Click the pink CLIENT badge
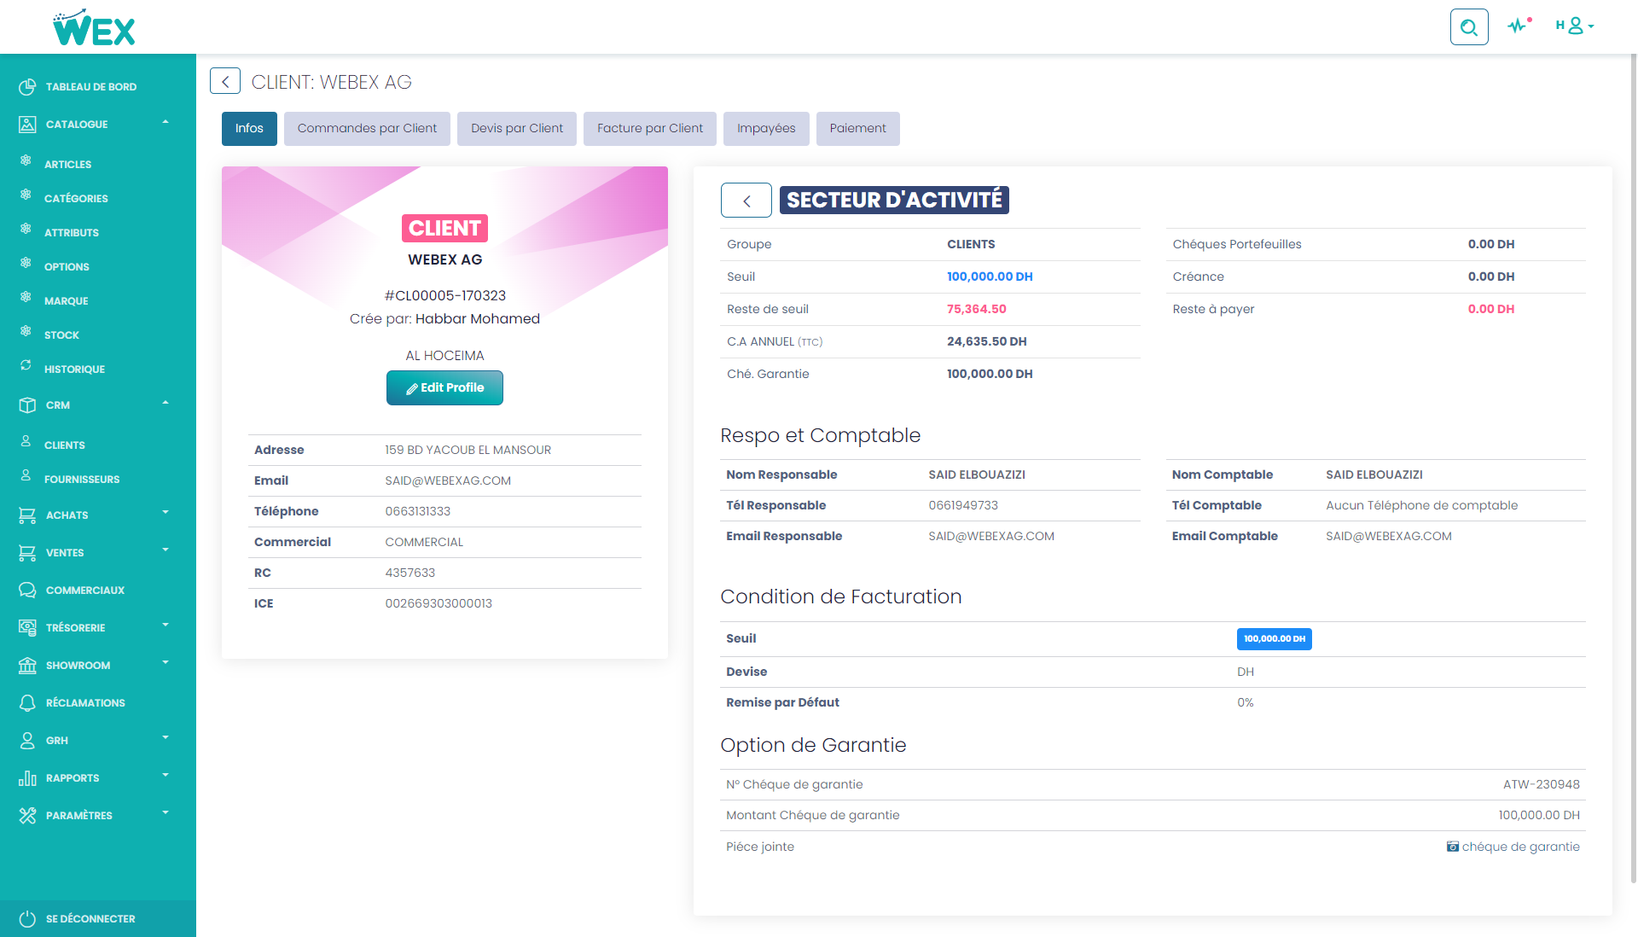 (x=444, y=229)
